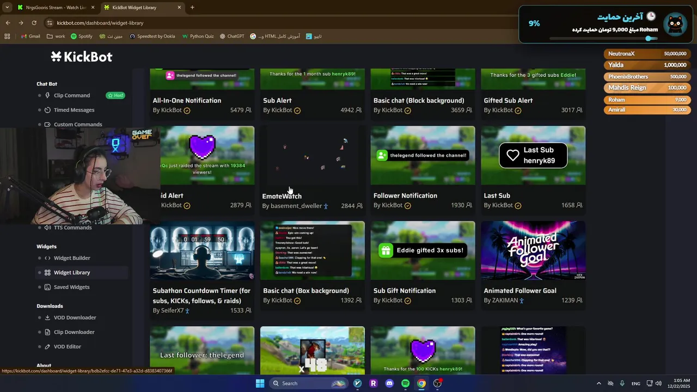The height and width of the screenshot is (392, 697).
Task: Open VOD Editor page
Action: point(68,347)
